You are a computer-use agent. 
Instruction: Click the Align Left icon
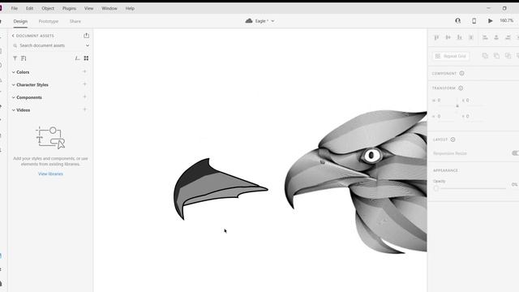tap(485, 37)
